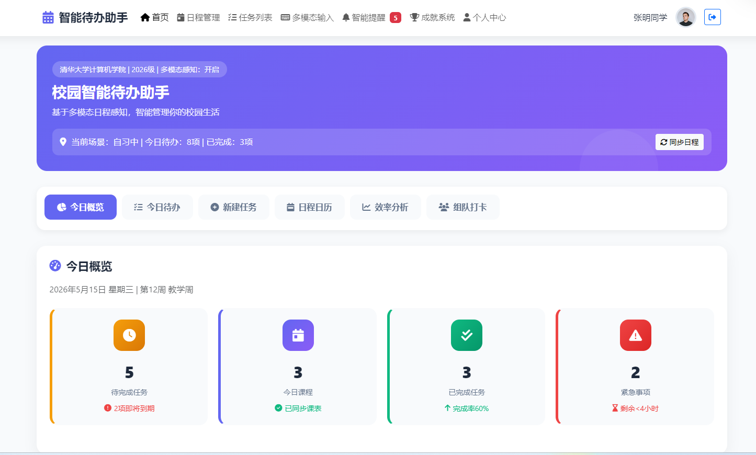The width and height of the screenshot is (756, 455).
Task: Open 成就系统 in the navigation bar
Action: click(432, 18)
